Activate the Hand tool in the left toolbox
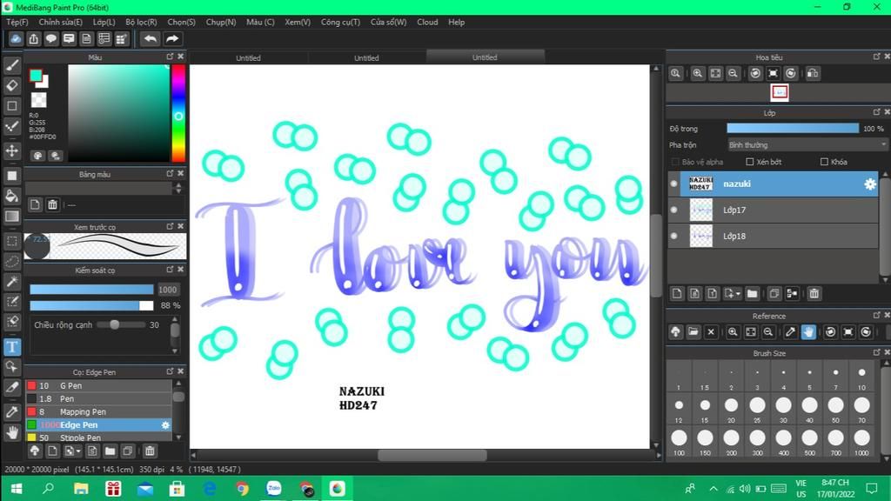The height and width of the screenshot is (501, 891). pyautogui.click(x=12, y=433)
